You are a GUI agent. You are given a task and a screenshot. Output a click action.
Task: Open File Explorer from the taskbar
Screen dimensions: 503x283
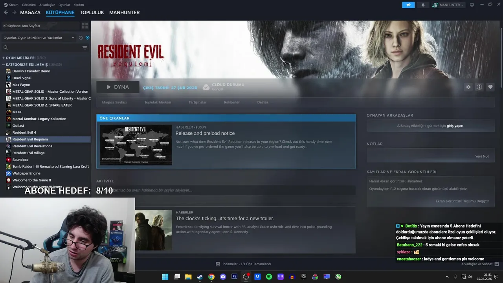188,277
